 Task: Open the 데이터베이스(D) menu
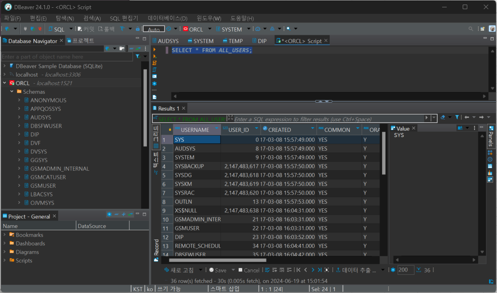pyautogui.click(x=167, y=18)
